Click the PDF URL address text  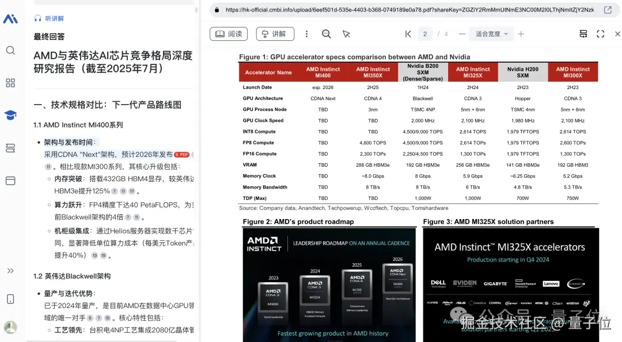coord(410,10)
